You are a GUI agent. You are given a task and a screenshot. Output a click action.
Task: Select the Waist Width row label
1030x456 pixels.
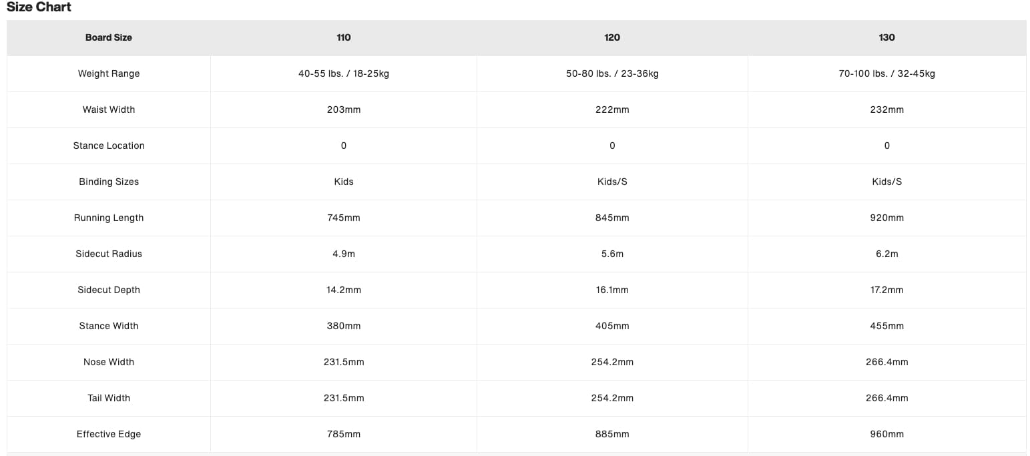tap(108, 109)
